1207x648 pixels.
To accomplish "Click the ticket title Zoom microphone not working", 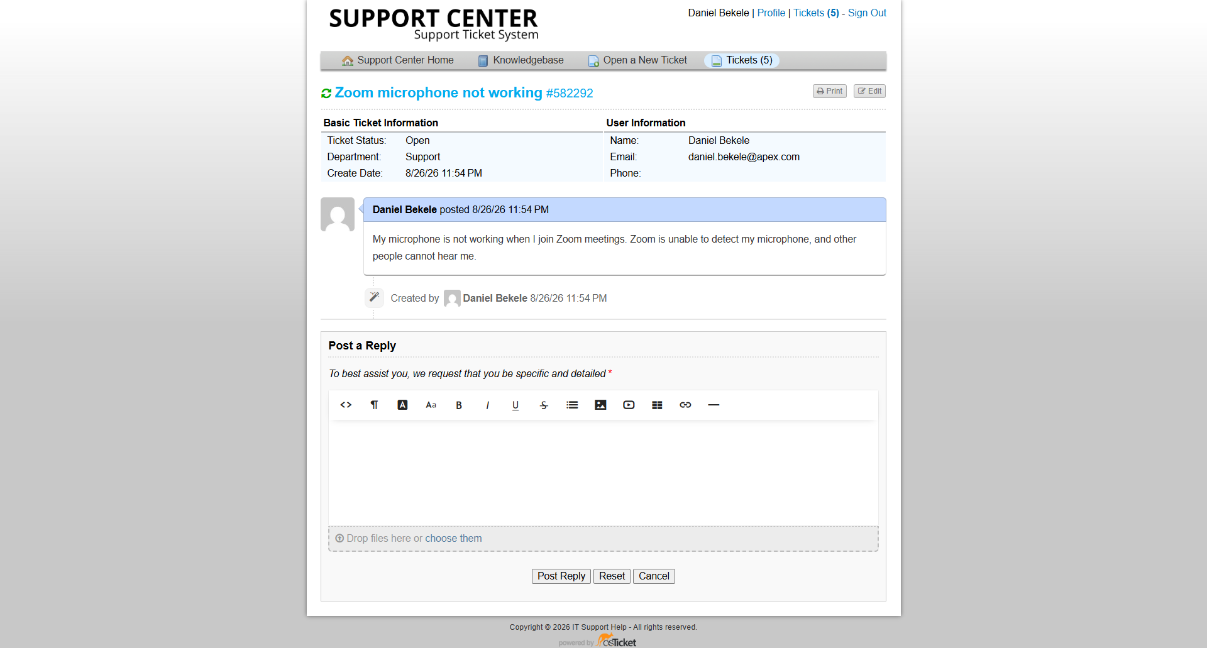I will coord(438,93).
